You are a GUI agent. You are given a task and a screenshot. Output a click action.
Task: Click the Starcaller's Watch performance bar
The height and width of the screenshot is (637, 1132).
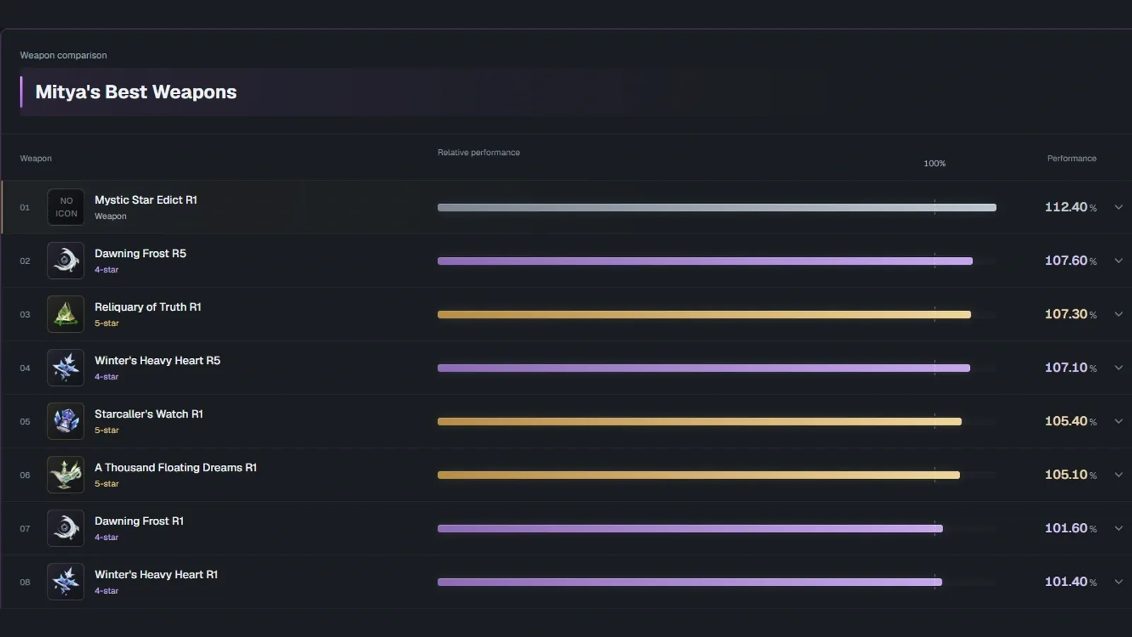pyautogui.click(x=700, y=421)
